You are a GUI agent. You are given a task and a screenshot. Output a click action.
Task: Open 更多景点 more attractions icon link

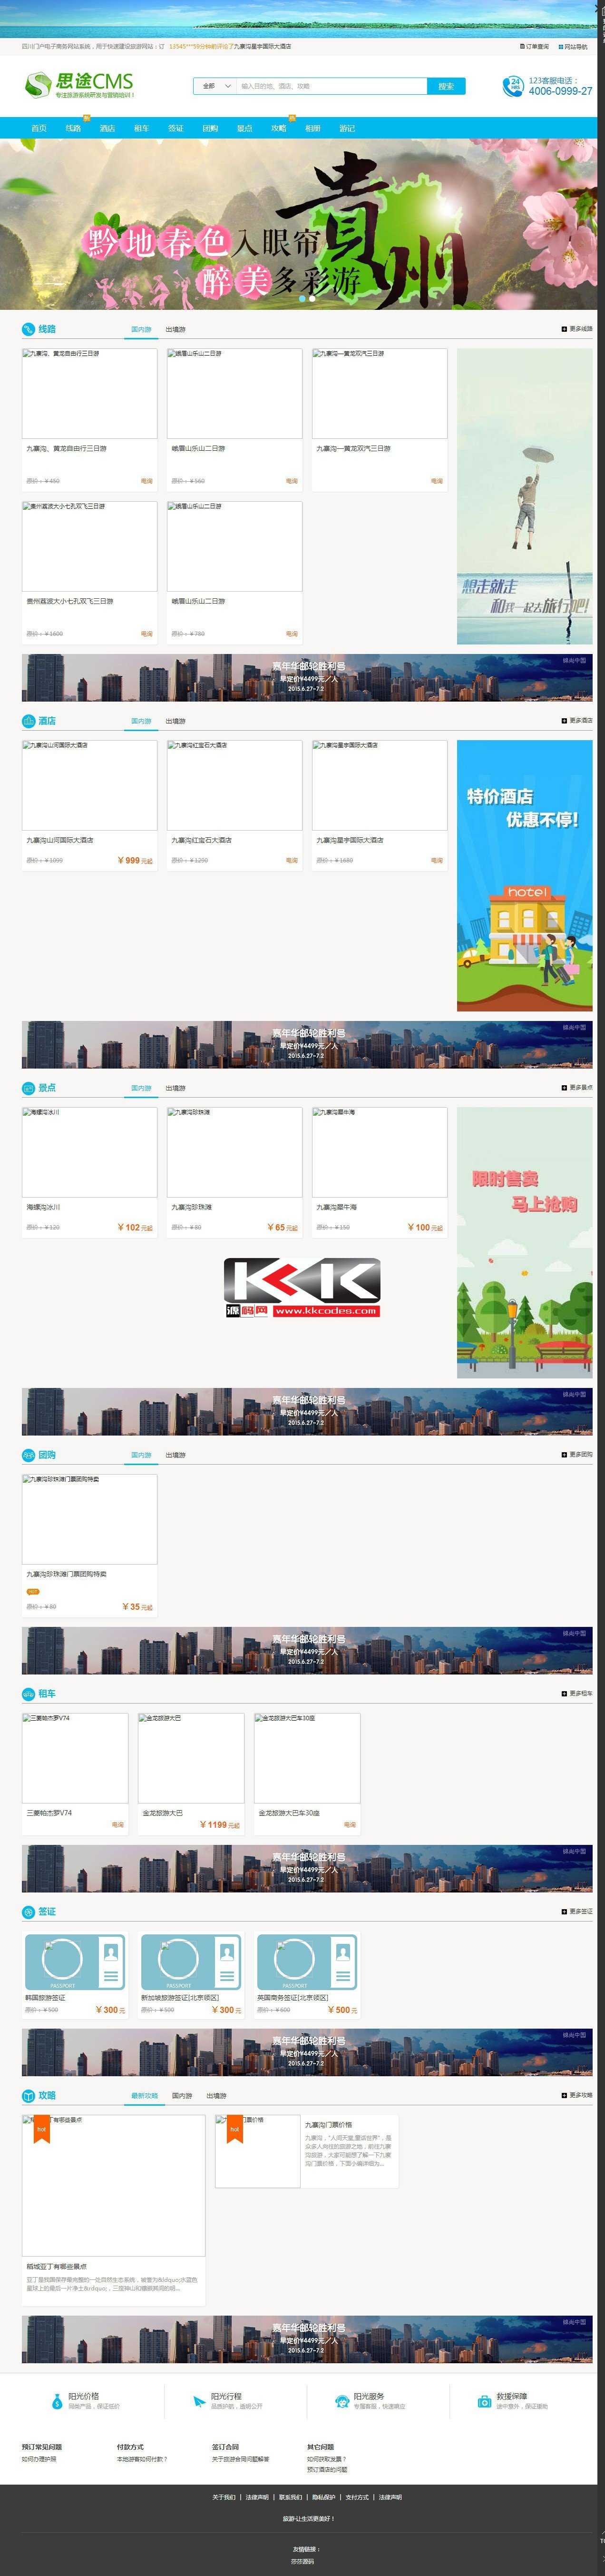[577, 1087]
